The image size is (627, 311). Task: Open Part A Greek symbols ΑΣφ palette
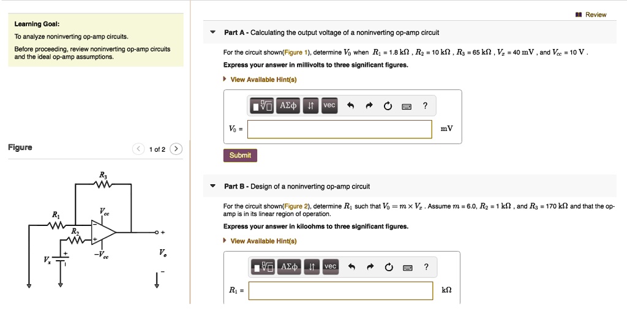[288, 106]
